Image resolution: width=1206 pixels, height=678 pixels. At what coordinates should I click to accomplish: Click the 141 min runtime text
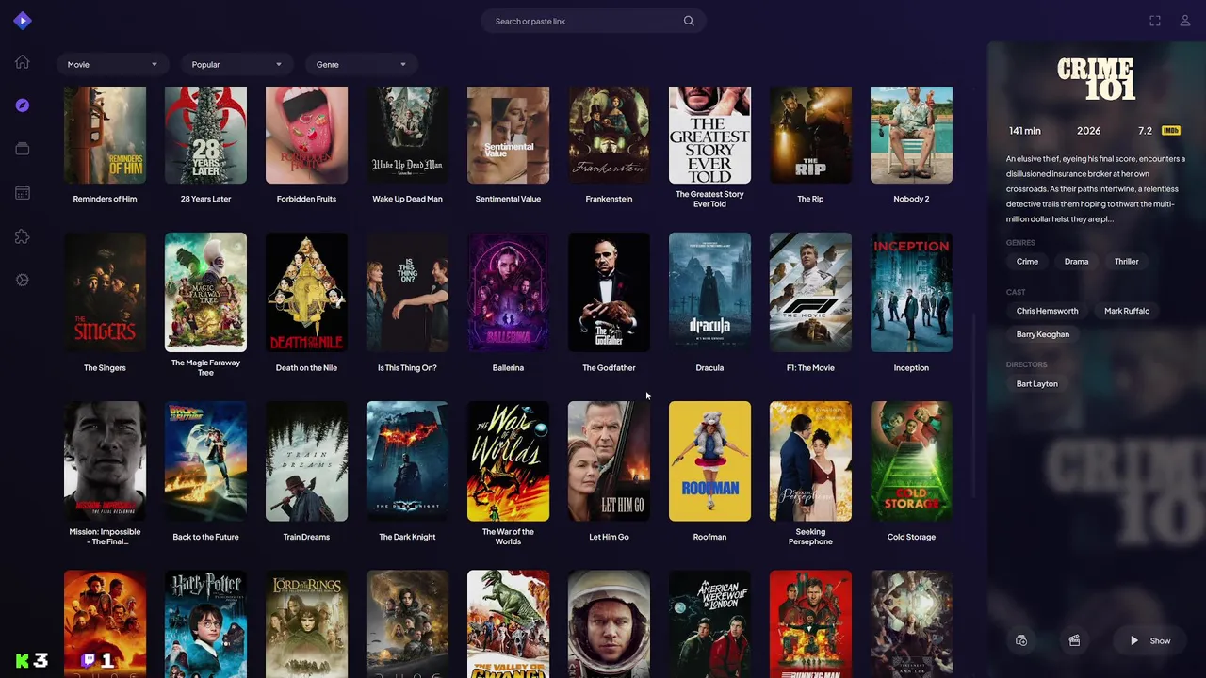tap(1025, 131)
